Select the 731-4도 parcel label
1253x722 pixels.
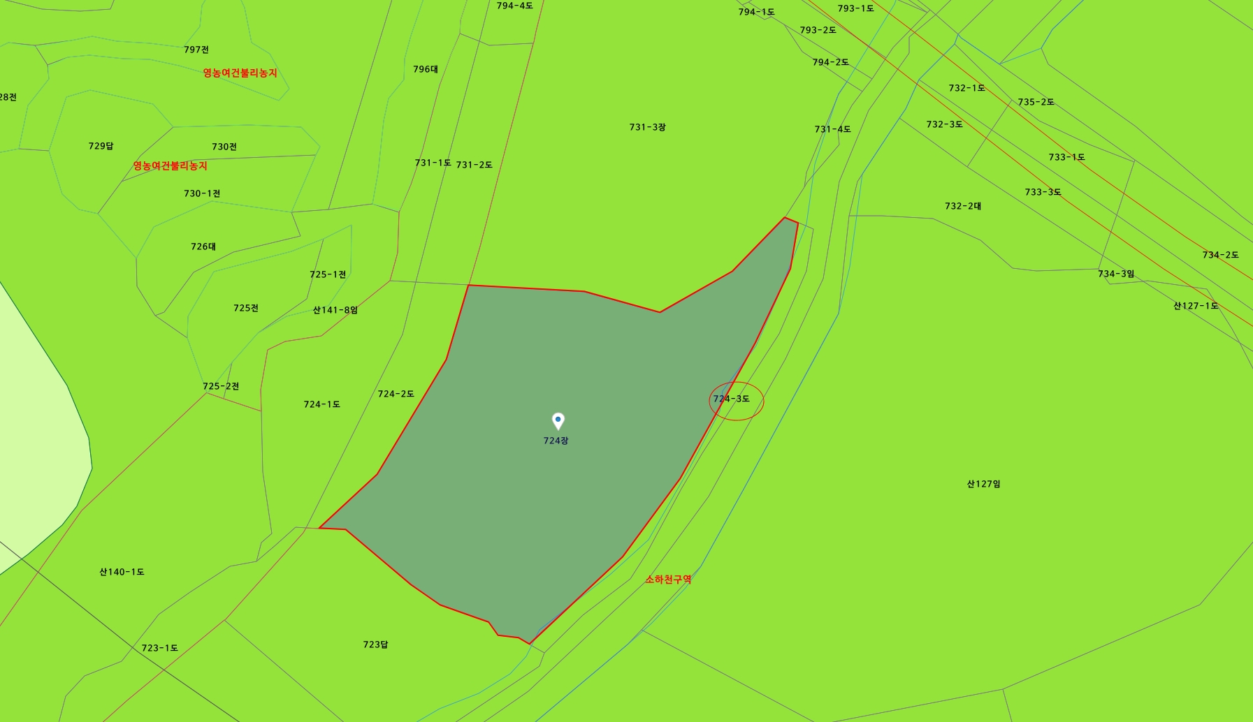[x=833, y=129]
